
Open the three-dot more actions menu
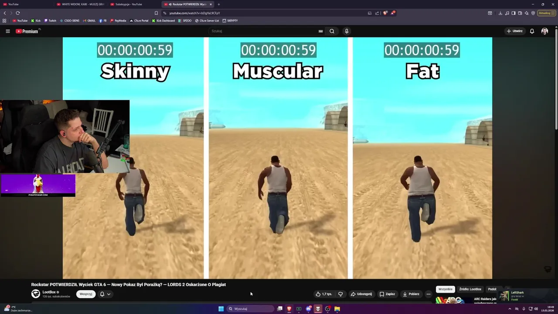[428, 294]
